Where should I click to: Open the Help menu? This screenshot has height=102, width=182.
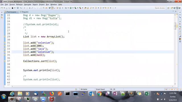[x=60, y=5]
